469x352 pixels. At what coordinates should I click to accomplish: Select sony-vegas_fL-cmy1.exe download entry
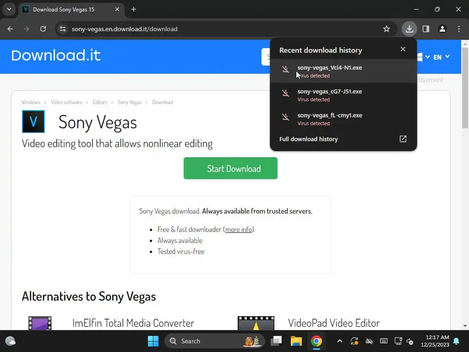(x=344, y=119)
